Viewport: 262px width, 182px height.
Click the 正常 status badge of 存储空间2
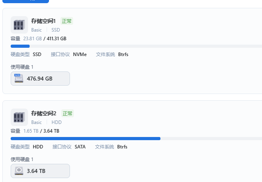[x=68, y=113]
